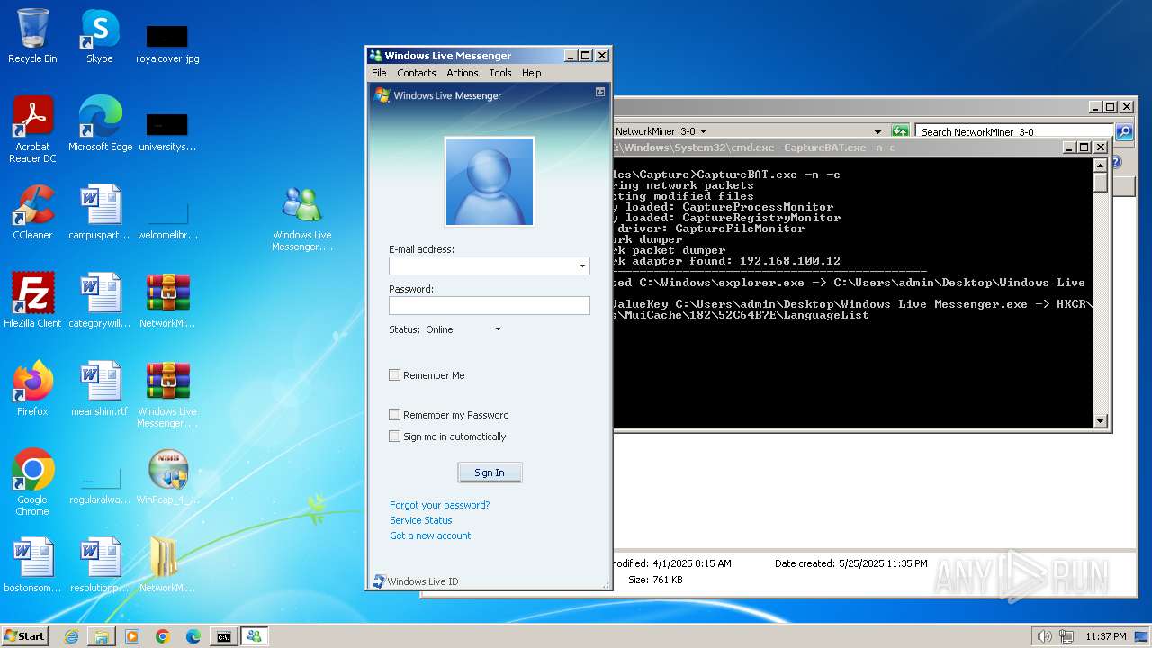This screenshot has width=1152, height=648.
Task: Click the cmd window scroll up arrow
Action: click(x=1100, y=166)
